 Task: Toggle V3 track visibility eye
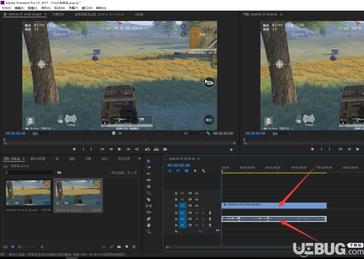coord(197,193)
